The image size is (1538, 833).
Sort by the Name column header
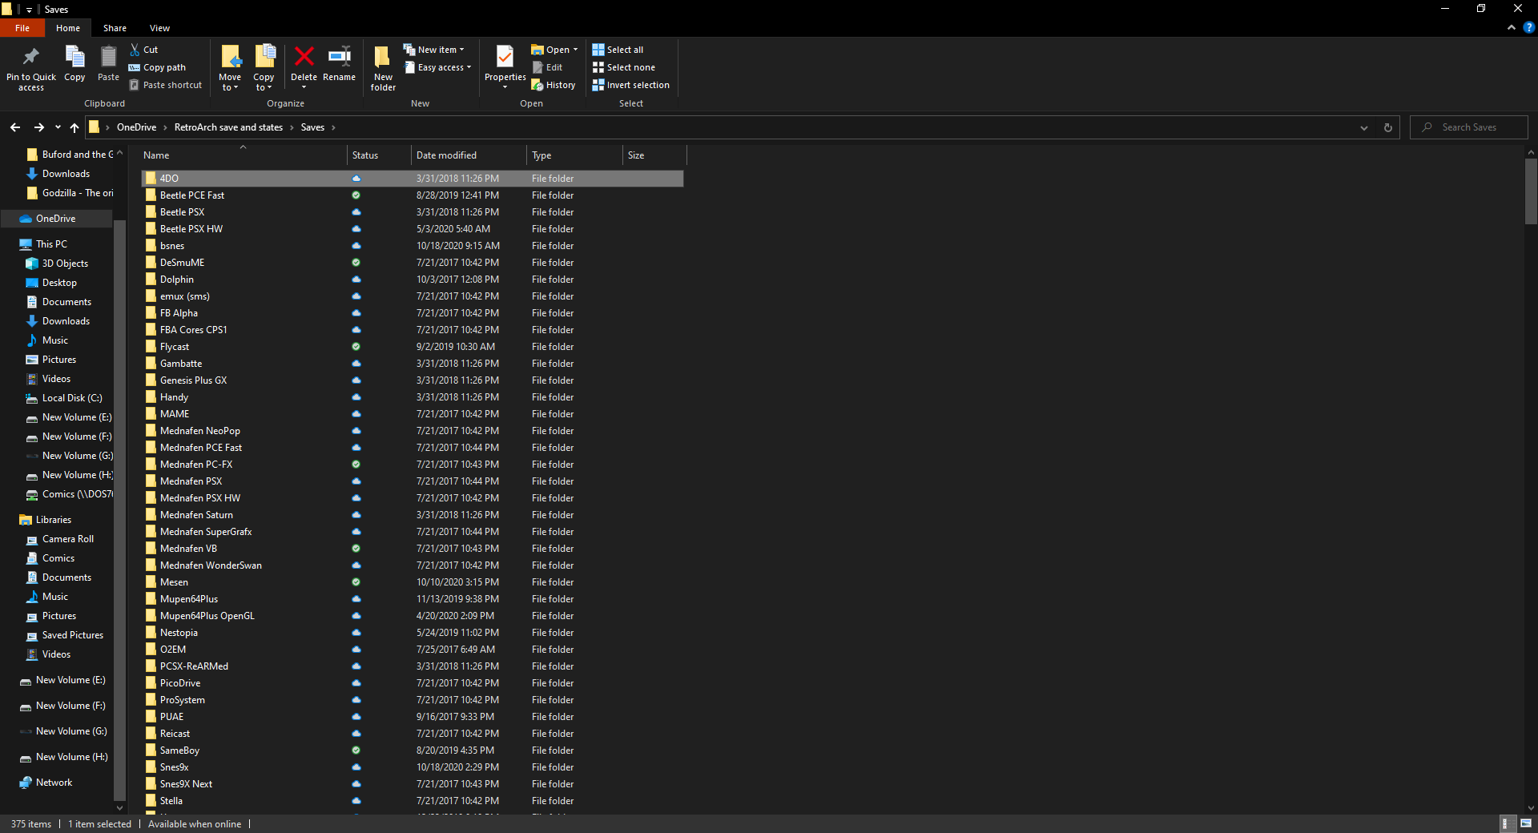[x=243, y=155]
